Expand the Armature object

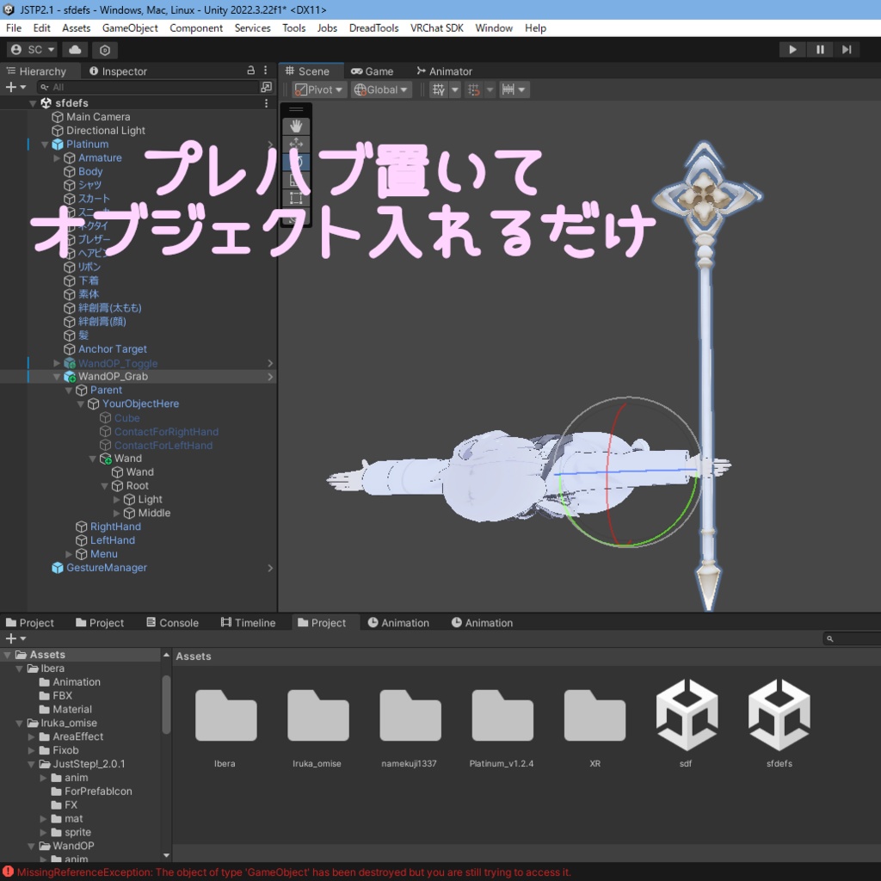[x=57, y=158]
